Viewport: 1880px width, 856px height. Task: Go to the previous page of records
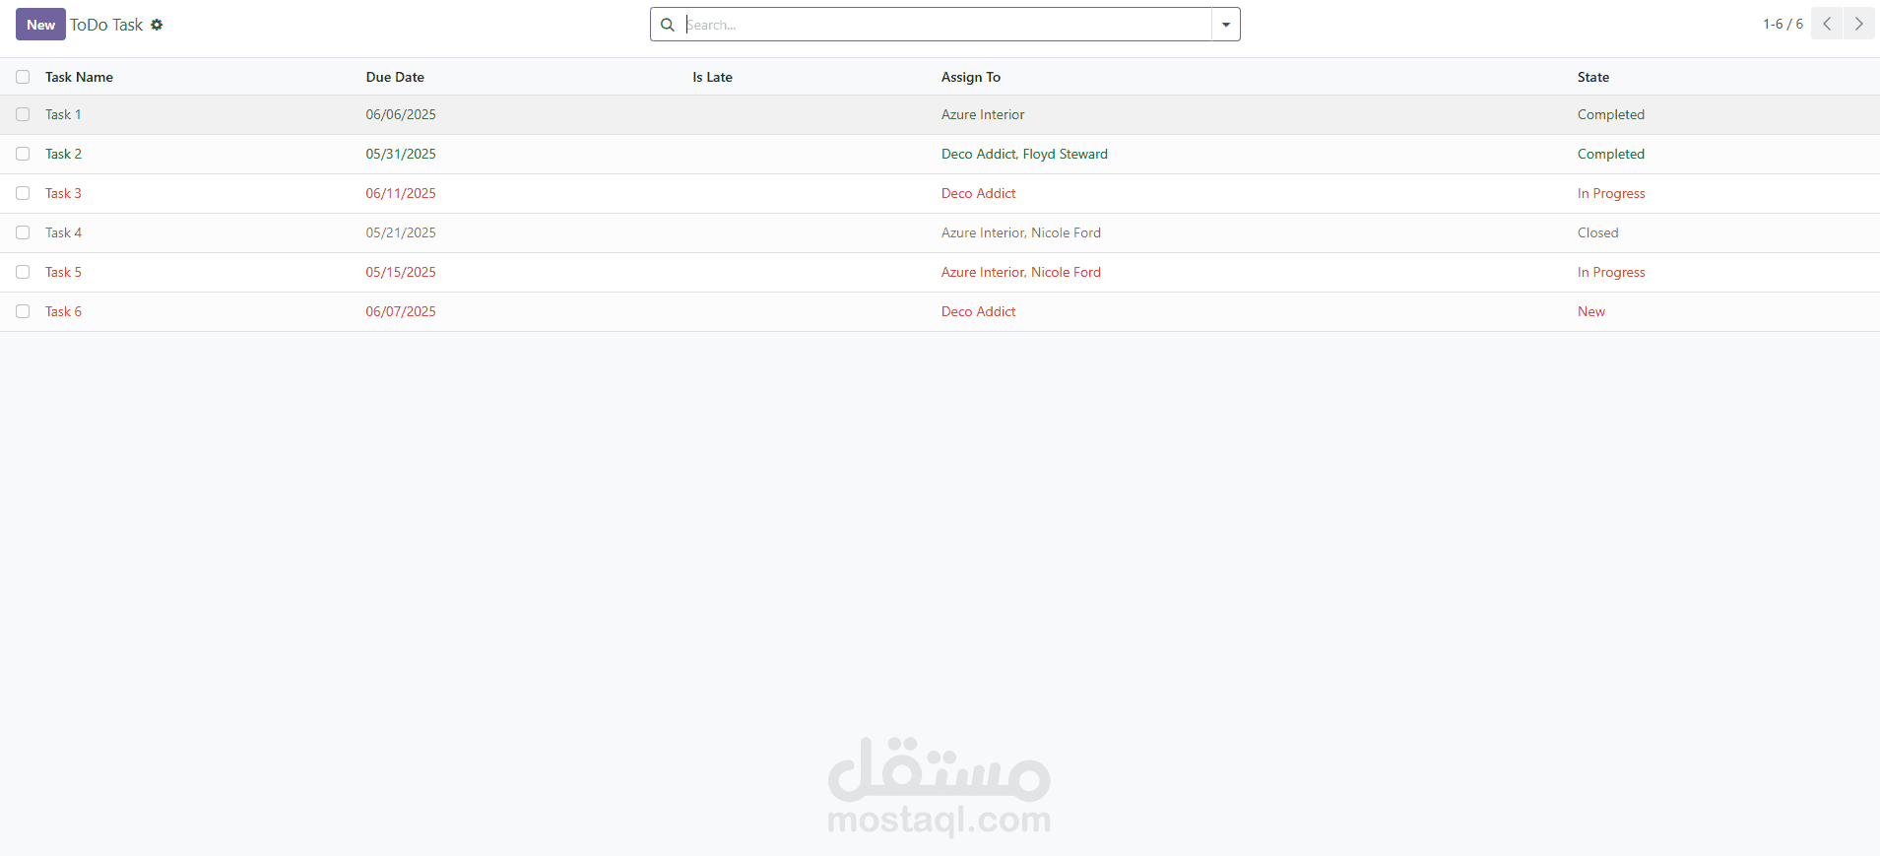coord(1827,24)
